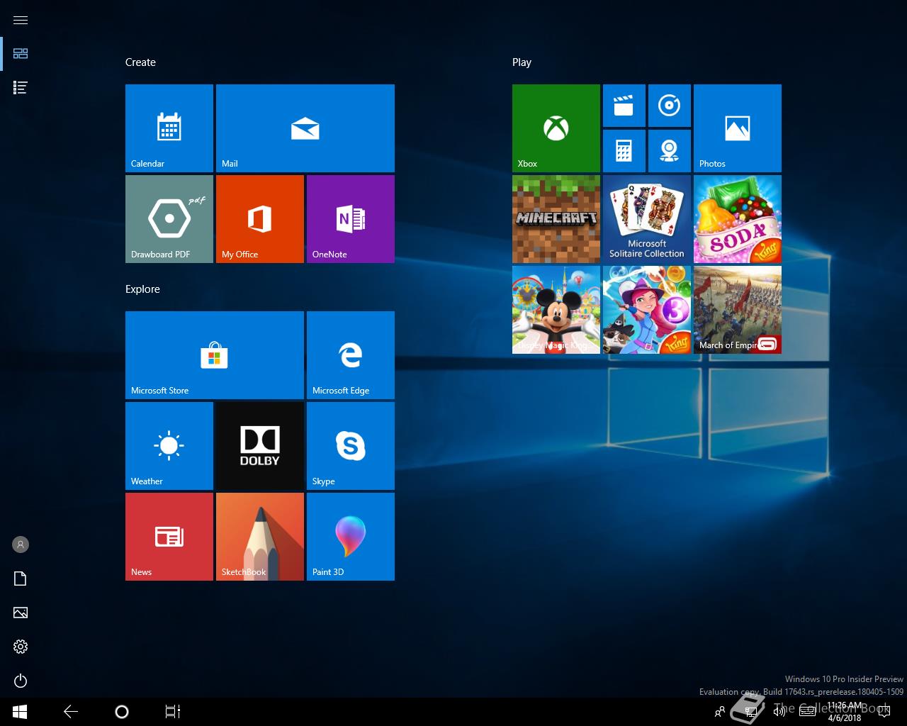Image resolution: width=907 pixels, height=726 pixels.
Task: Show the touch keyboard
Action: [807, 712]
